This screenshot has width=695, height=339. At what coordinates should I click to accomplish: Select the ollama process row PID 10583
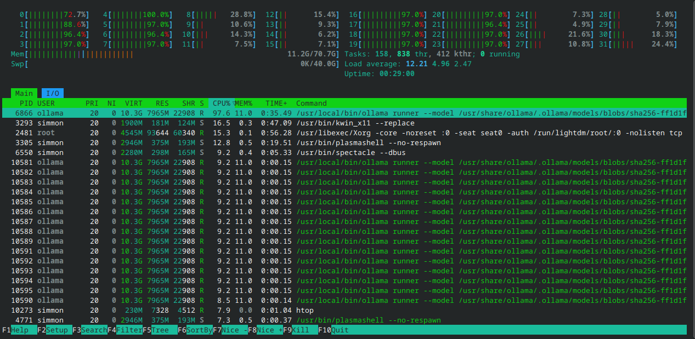tap(344, 182)
